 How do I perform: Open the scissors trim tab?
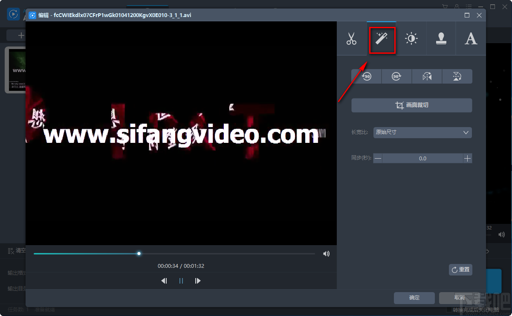(351, 39)
